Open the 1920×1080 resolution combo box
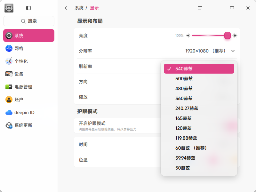This screenshot has height=192, width=256. pos(210,51)
